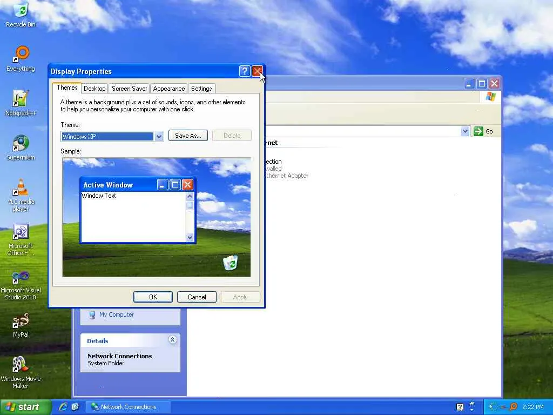Open the address bar dropdown in Network Connections
The image size is (553, 415).
point(465,131)
